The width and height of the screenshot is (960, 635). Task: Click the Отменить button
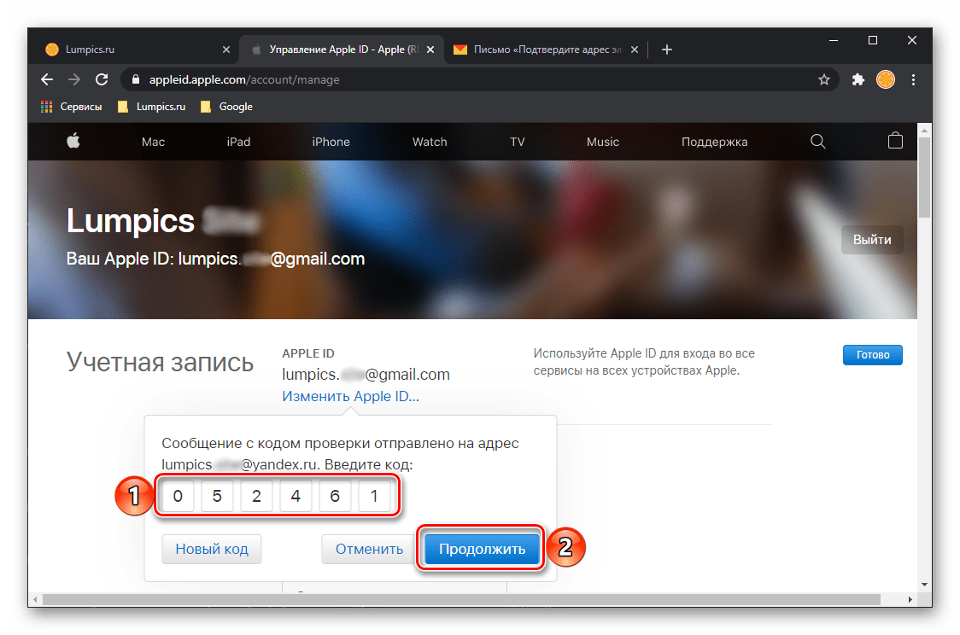pos(369,550)
